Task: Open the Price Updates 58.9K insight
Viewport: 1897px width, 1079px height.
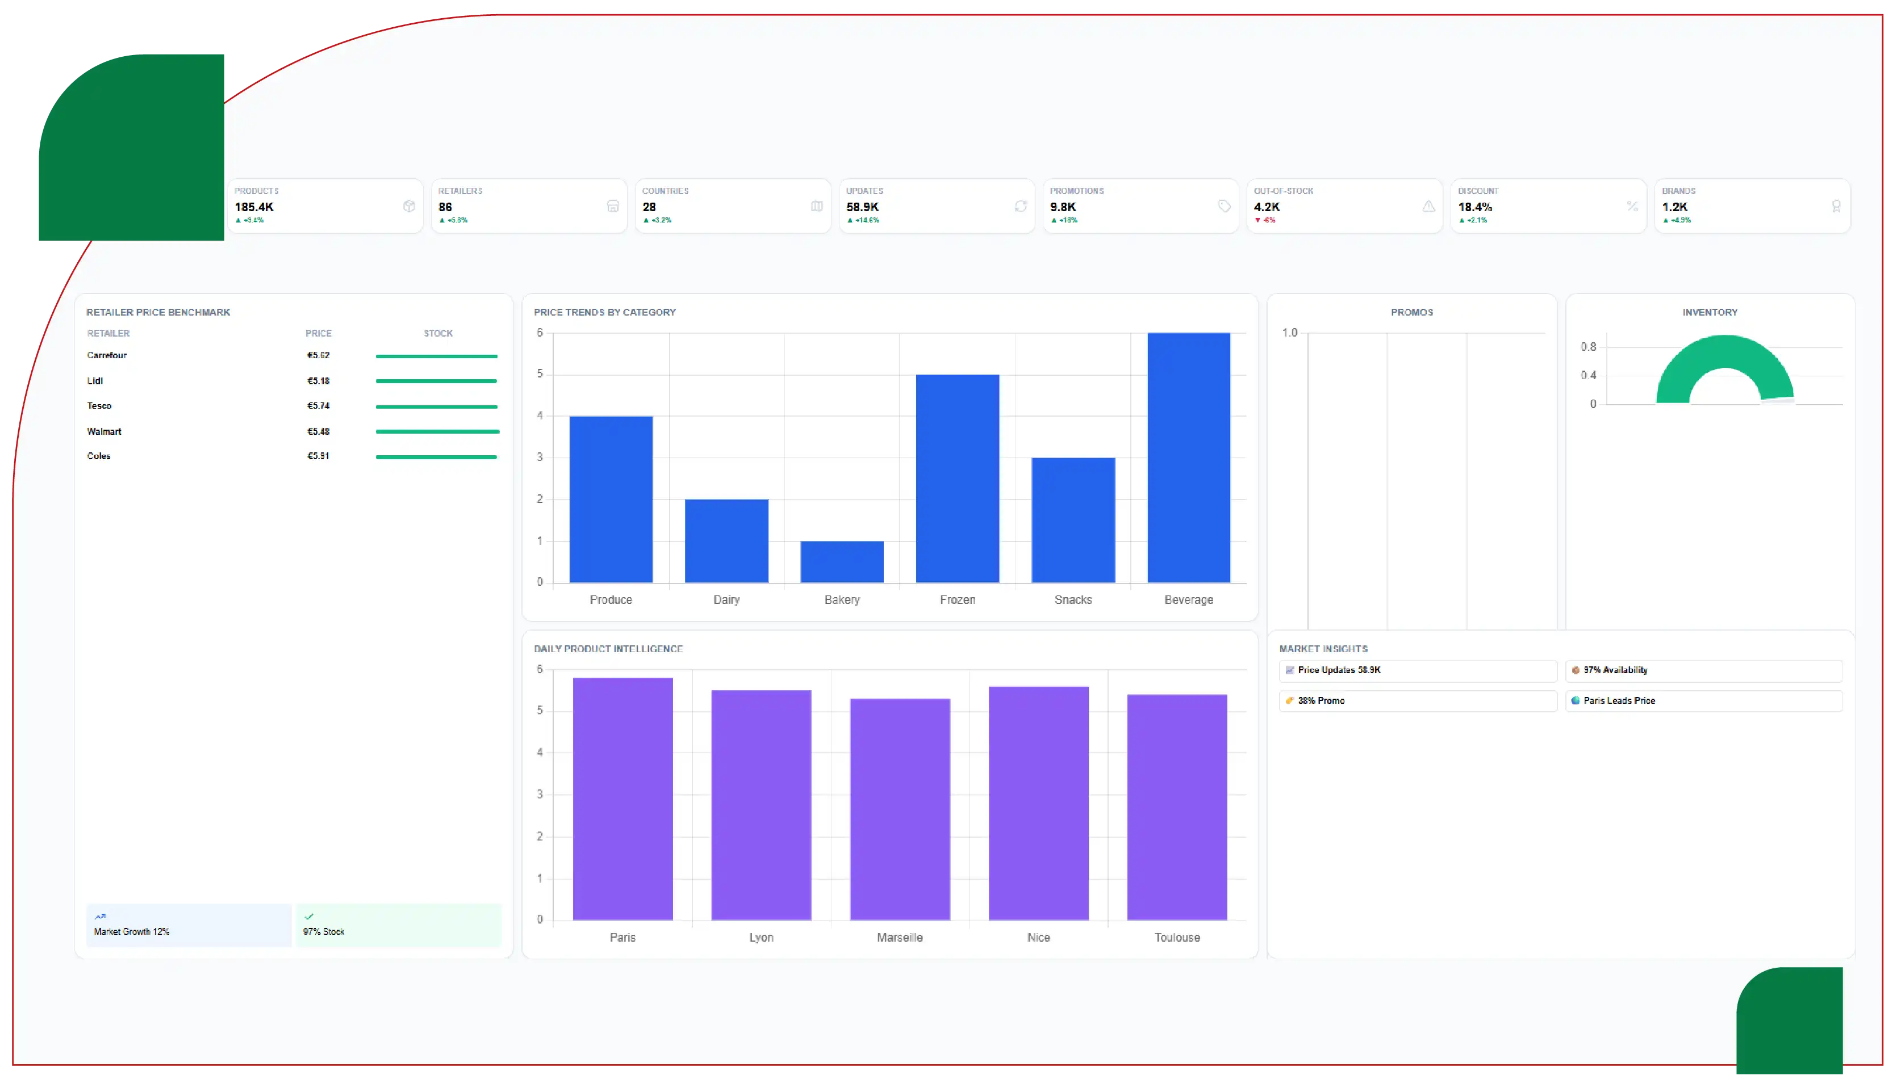Action: 1417,670
